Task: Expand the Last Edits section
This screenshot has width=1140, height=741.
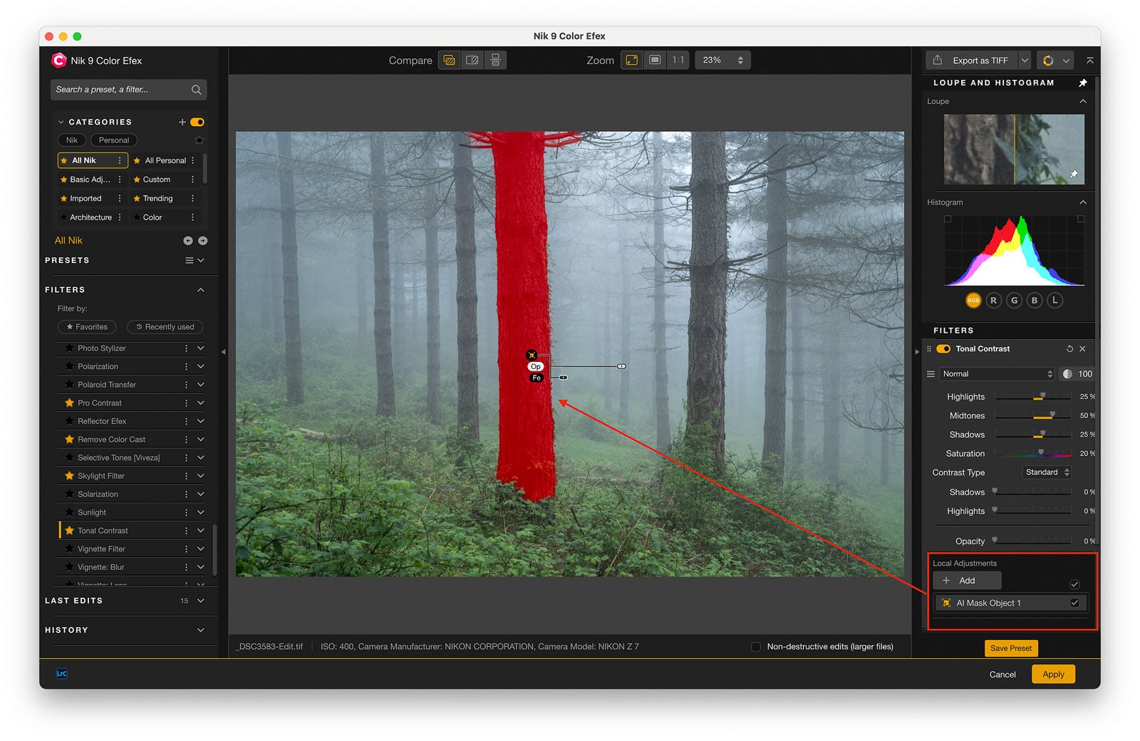Action: (x=201, y=601)
